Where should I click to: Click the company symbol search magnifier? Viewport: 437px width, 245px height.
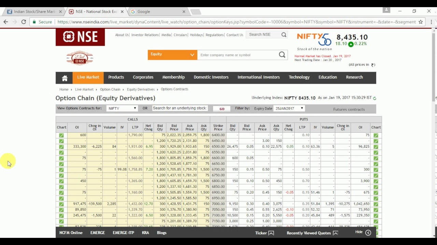tap(282, 55)
